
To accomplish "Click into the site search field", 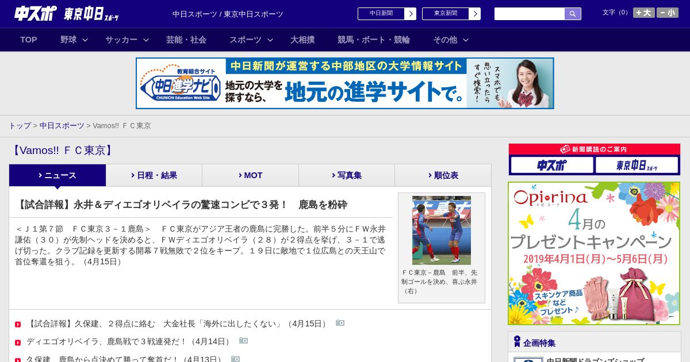I will 530,14.
